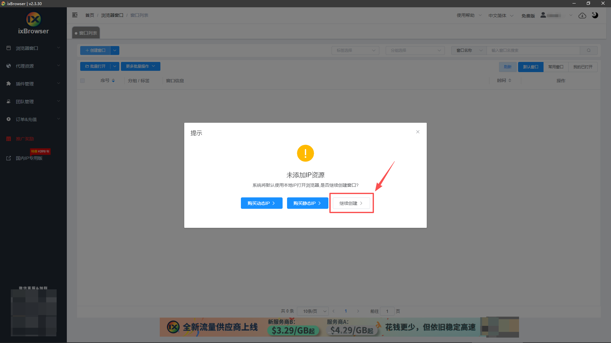Go to next page arrow in pagination
611x343 pixels.
click(x=358, y=311)
